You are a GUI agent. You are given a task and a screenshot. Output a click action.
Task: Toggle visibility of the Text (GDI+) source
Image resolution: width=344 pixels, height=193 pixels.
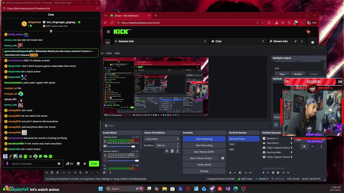292,143
